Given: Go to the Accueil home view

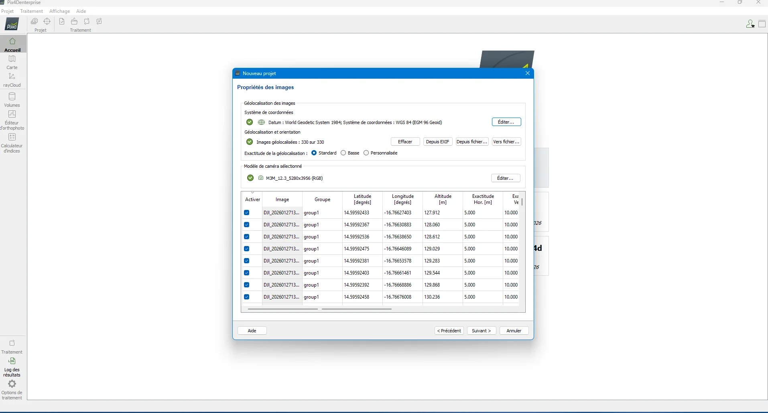Looking at the screenshot, I should pos(12,45).
